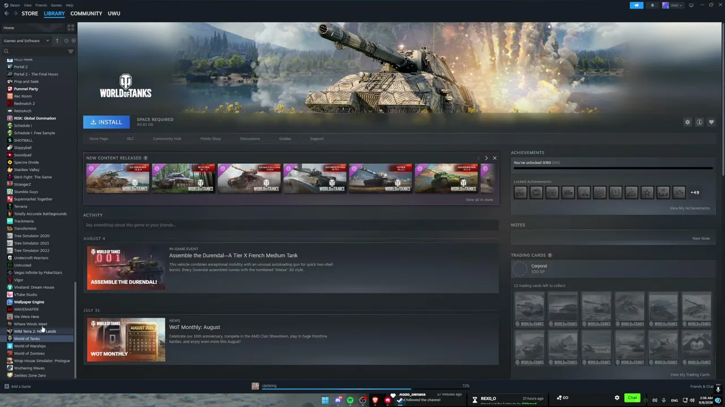Open the Help menu
The image size is (725, 407).
[69, 5]
